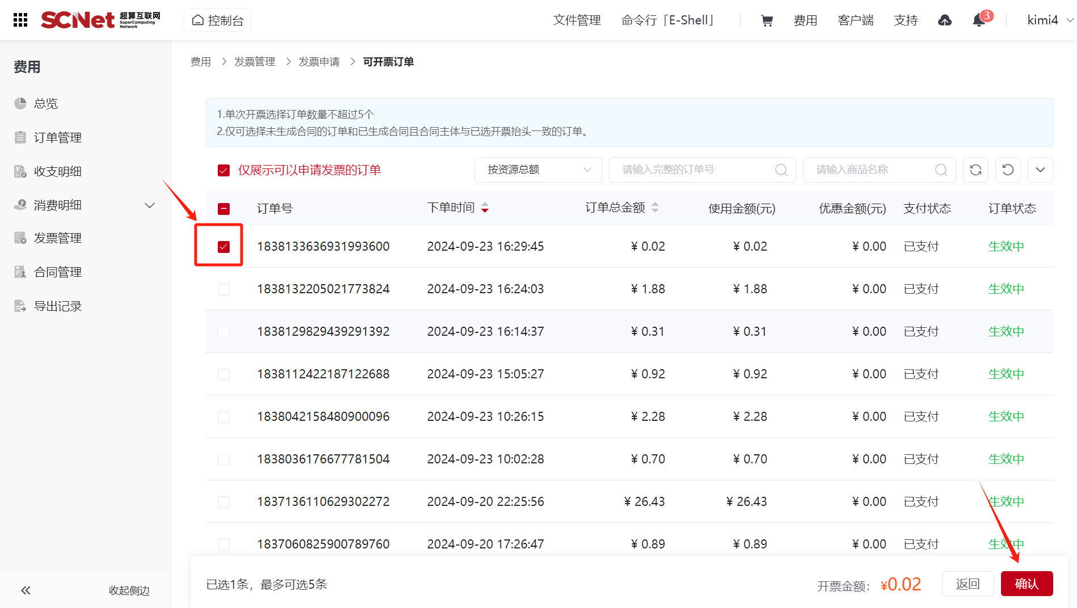This screenshot has height=608, width=1077.
Task: Uncheck the 仅展示可以申请发票的订单 checkbox
Action: coord(223,170)
